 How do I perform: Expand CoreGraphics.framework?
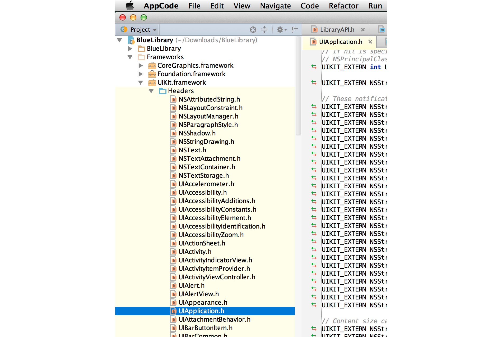point(141,66)
